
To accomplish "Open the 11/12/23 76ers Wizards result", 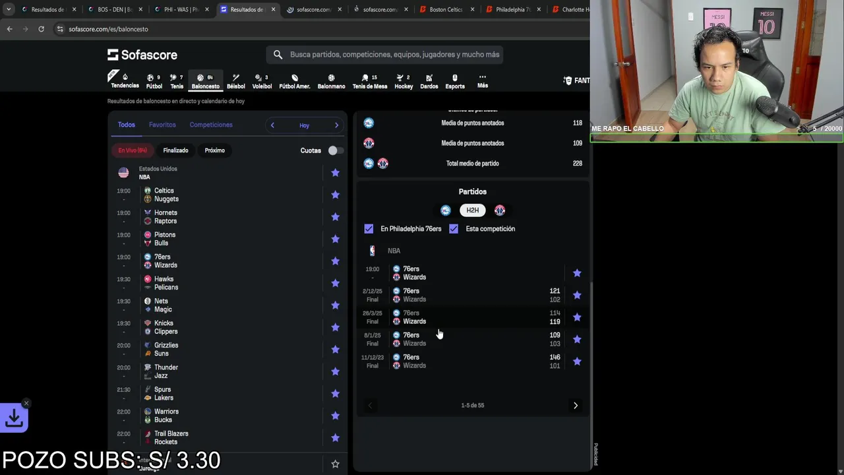I will [462, 362].
